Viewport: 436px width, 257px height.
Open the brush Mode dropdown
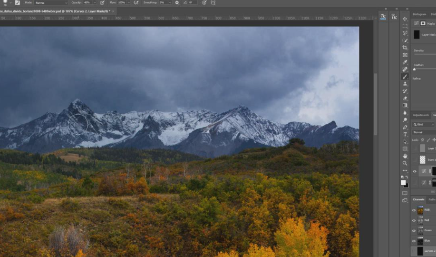[51, 3]
